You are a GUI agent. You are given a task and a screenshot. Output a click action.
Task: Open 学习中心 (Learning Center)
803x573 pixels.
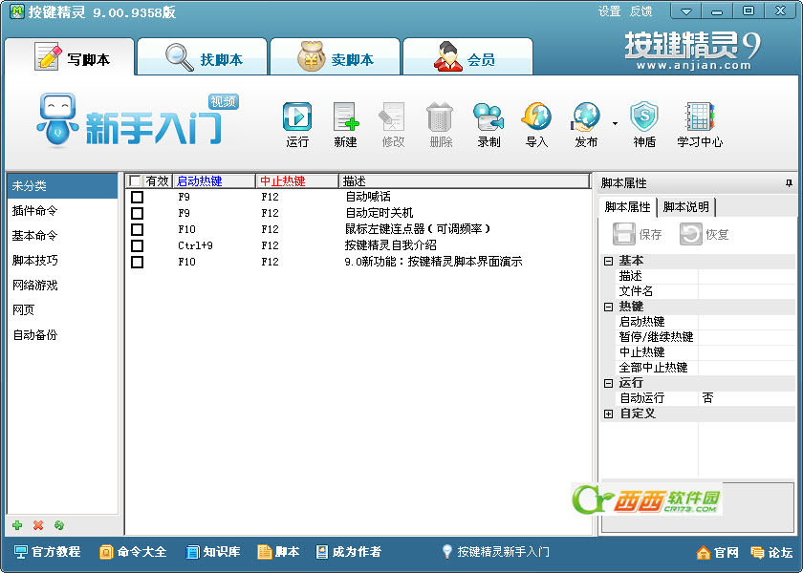[700, 117]
